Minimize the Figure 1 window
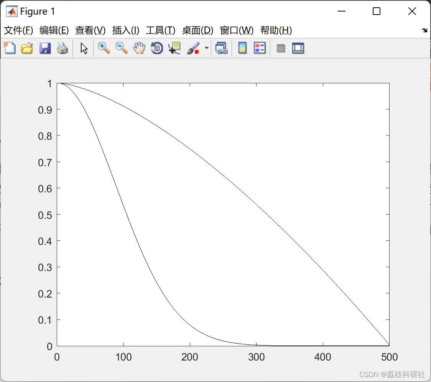Screen dimensions: 431x382 click(341, 11)
